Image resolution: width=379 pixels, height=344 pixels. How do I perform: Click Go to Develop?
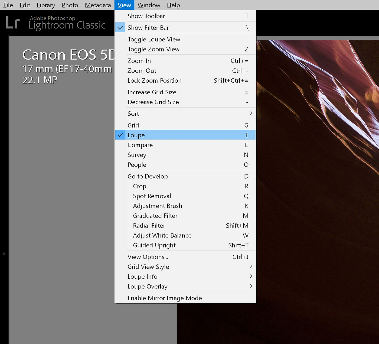click(x=185, y=176)
